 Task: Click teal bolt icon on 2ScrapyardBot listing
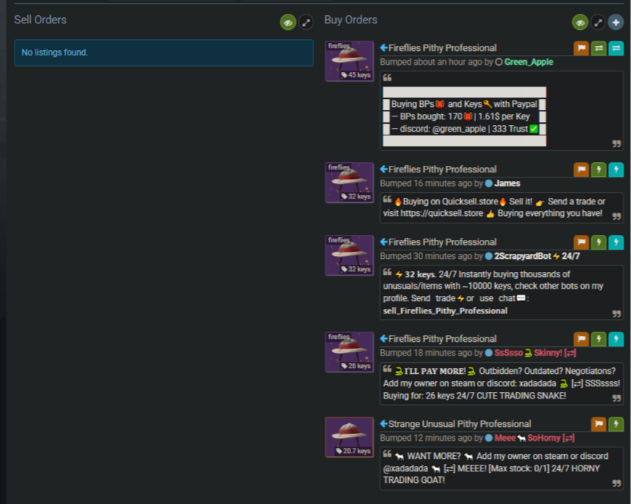click(x=616, y=242)
